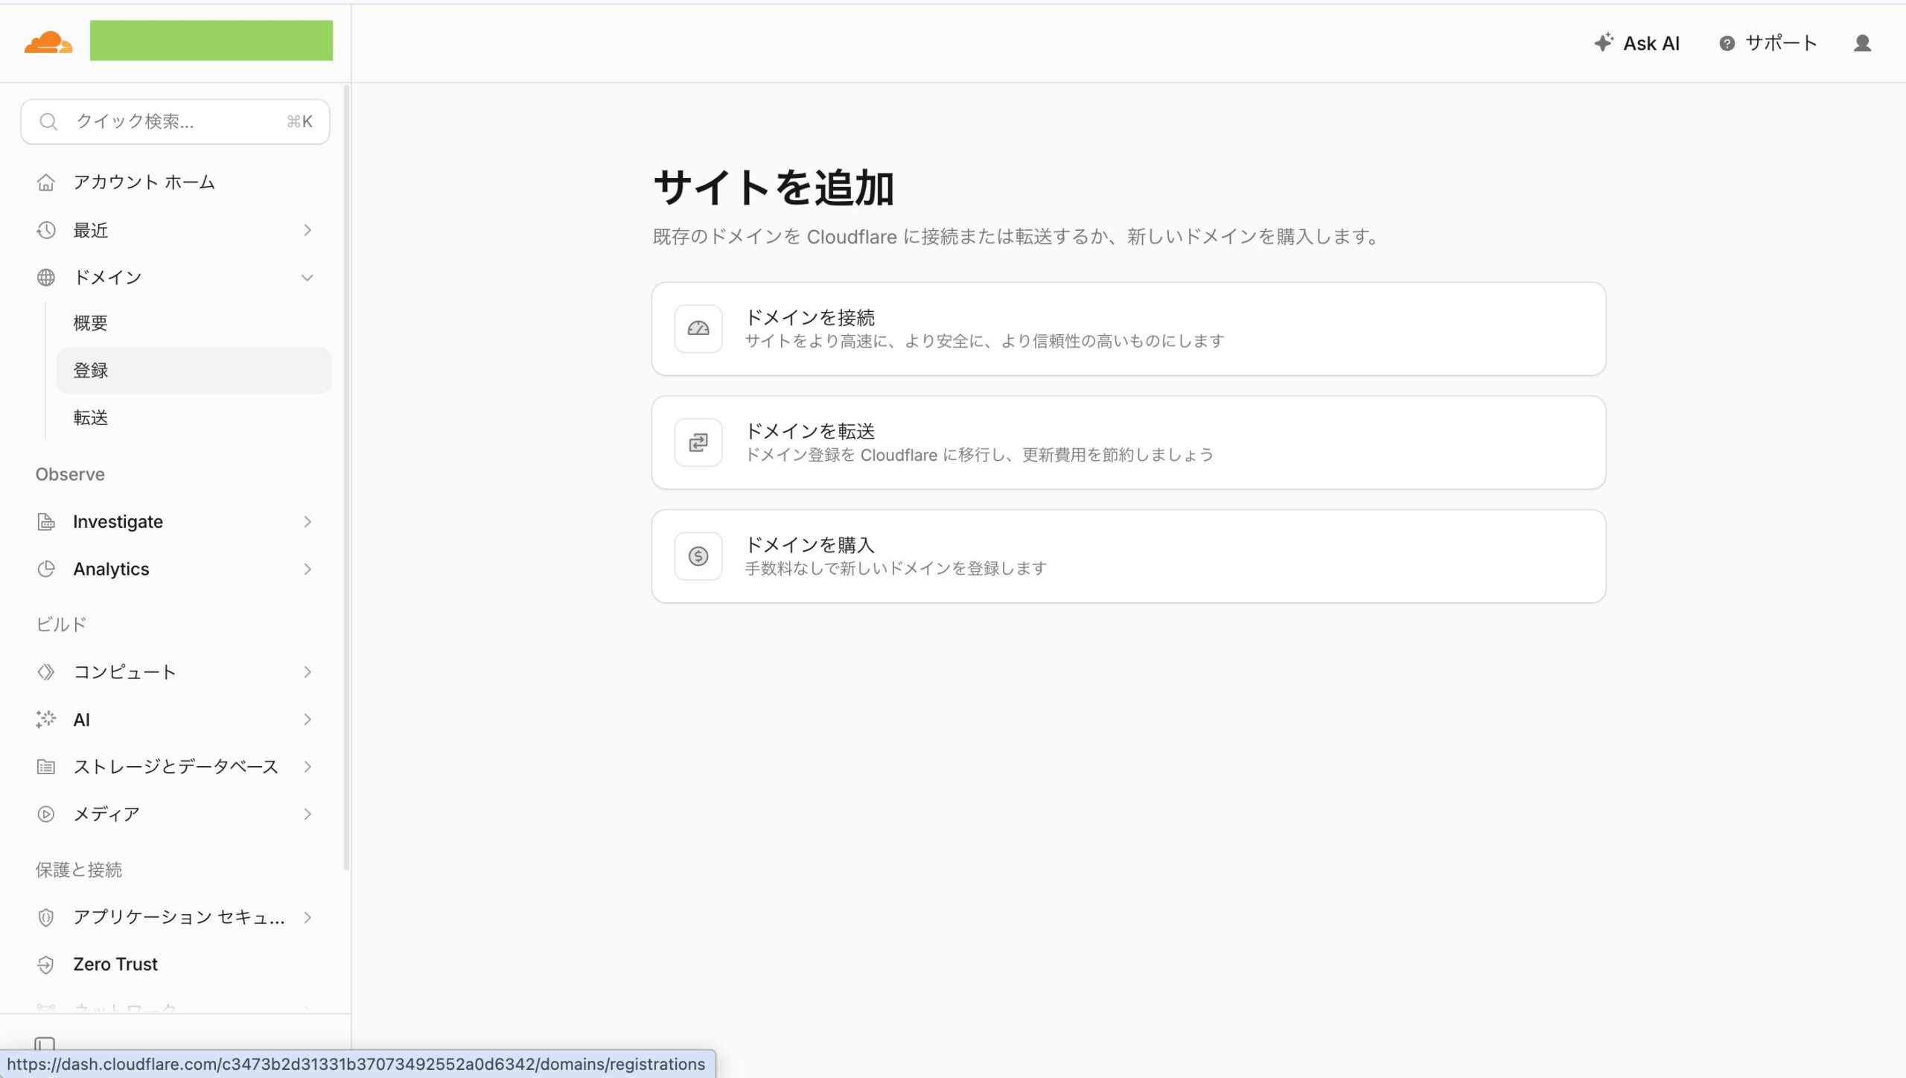The image size is (1906, 1078).
Task: Click the sidebar vertical scrollbar
Action: pos(346,476)
